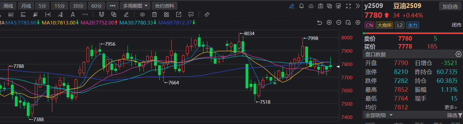This screenshot has height=124, width=463.
Task: Switch to 周线 weekly period
Action: [x=8, y=6]
